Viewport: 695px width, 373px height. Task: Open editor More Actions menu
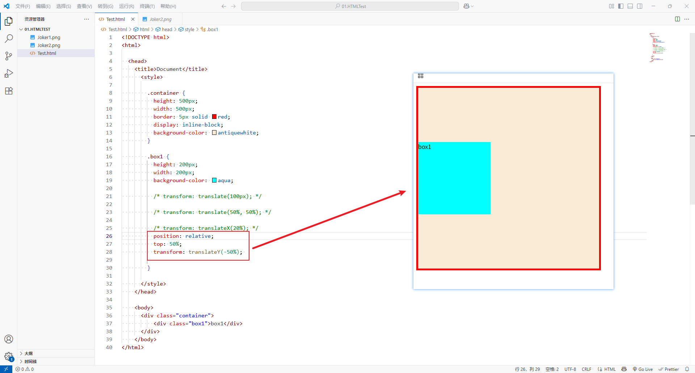tap(687, 19)
